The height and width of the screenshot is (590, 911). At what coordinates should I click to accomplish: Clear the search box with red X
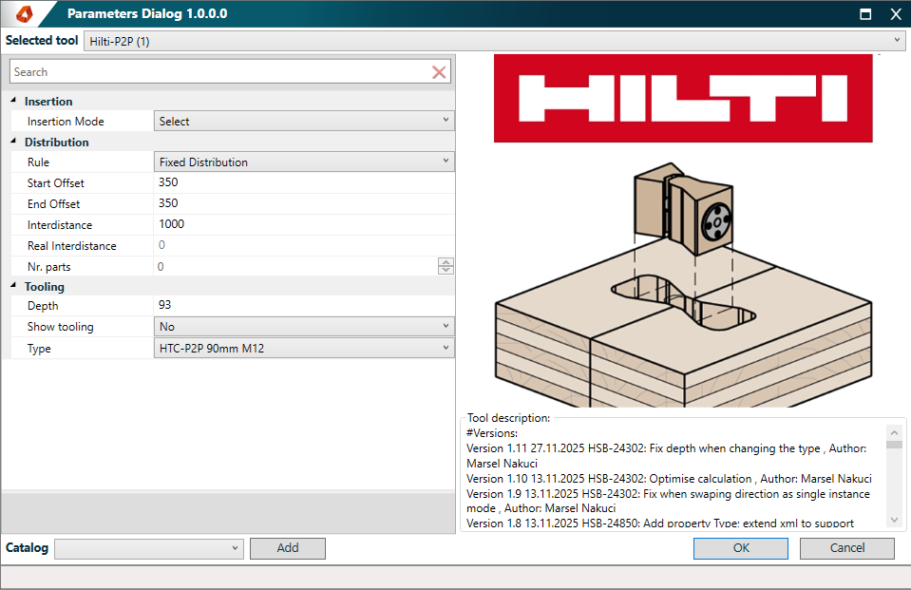[x=439, y=72]
